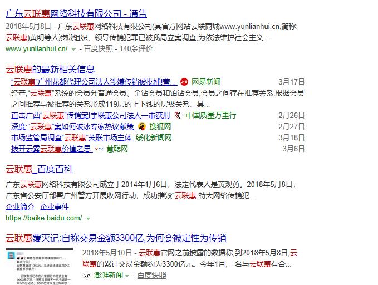378x285 pixels.
Task: Click the 慧聪网 source label
Action: point(117,149)
